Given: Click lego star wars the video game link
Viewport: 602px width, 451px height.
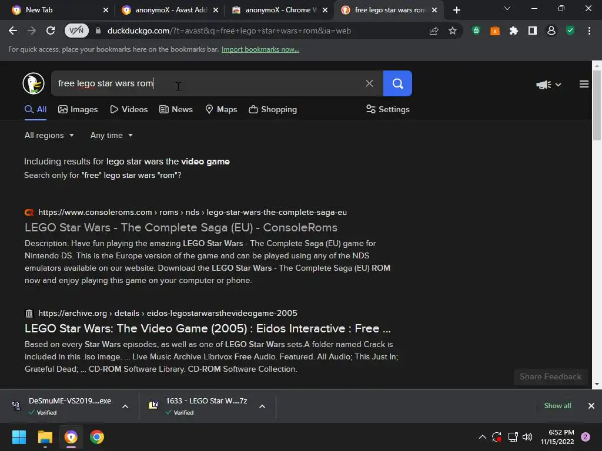Looking at the screenshot, I should click(168, 161).
